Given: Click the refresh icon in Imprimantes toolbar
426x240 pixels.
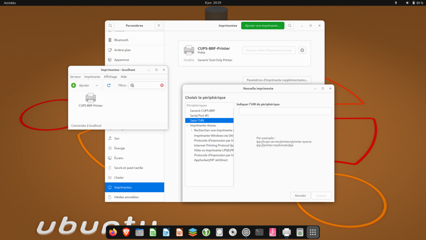Looking at the screenshot, I should tap(109, 85).
